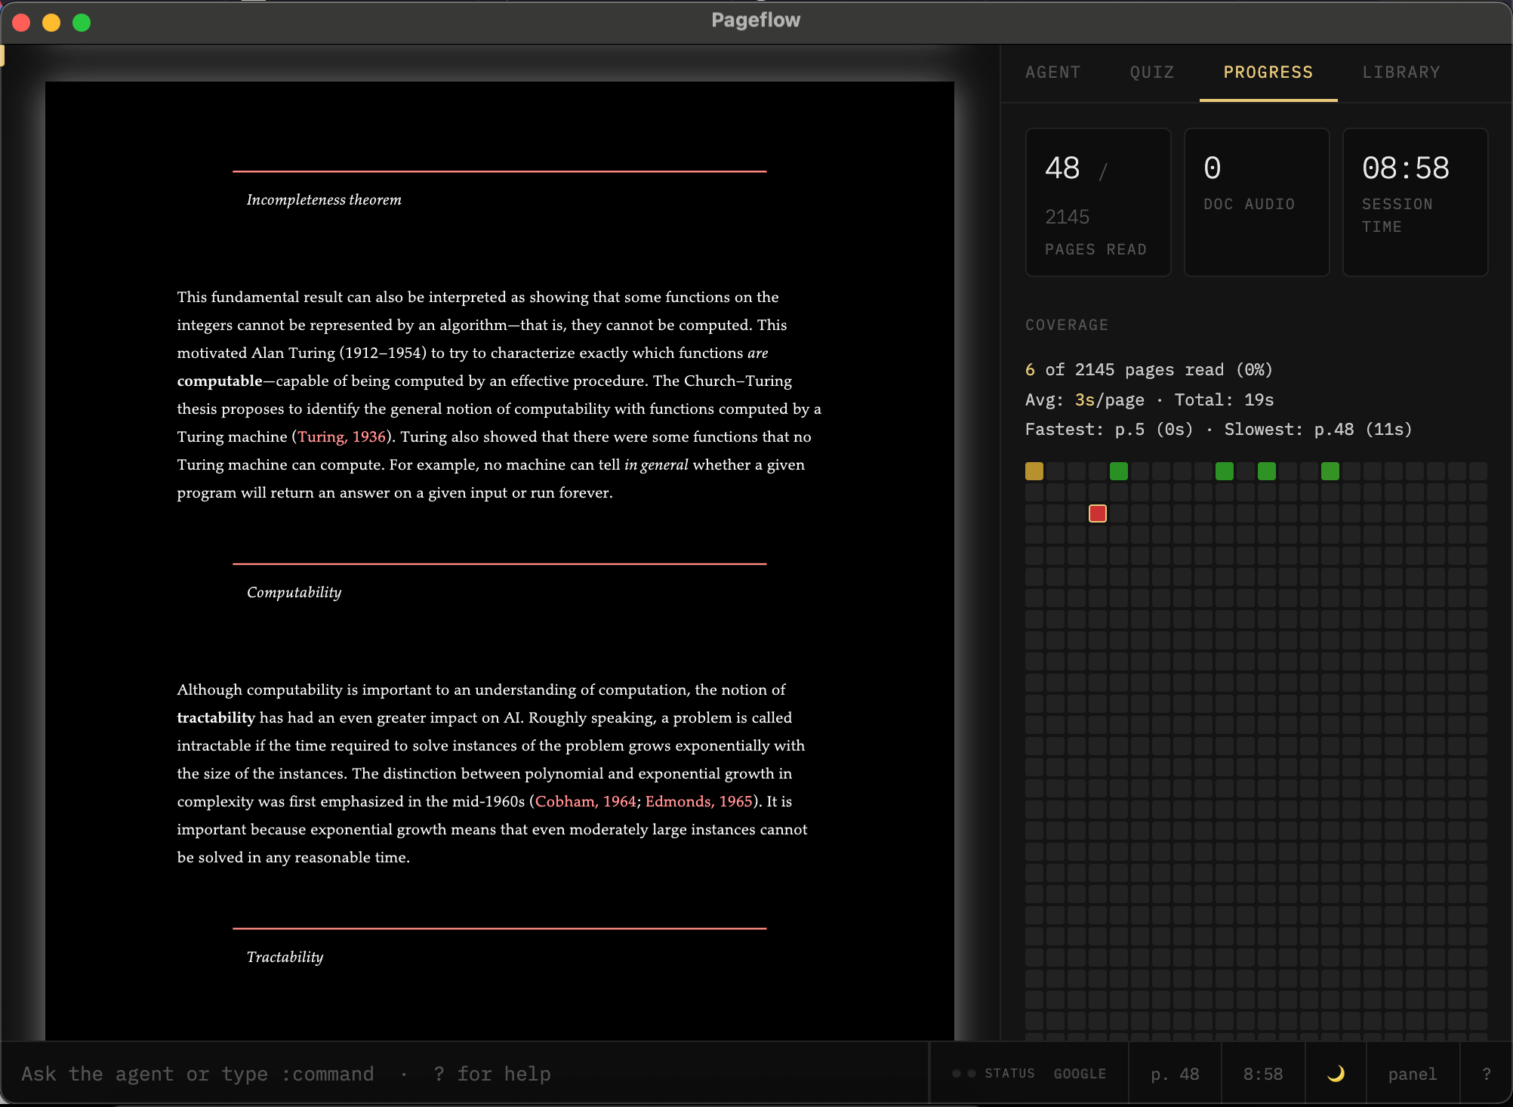Viewport: 1513px width, 1107px height.
Task: Expand the COVERAGE section header
Action: click(1067, 325)
